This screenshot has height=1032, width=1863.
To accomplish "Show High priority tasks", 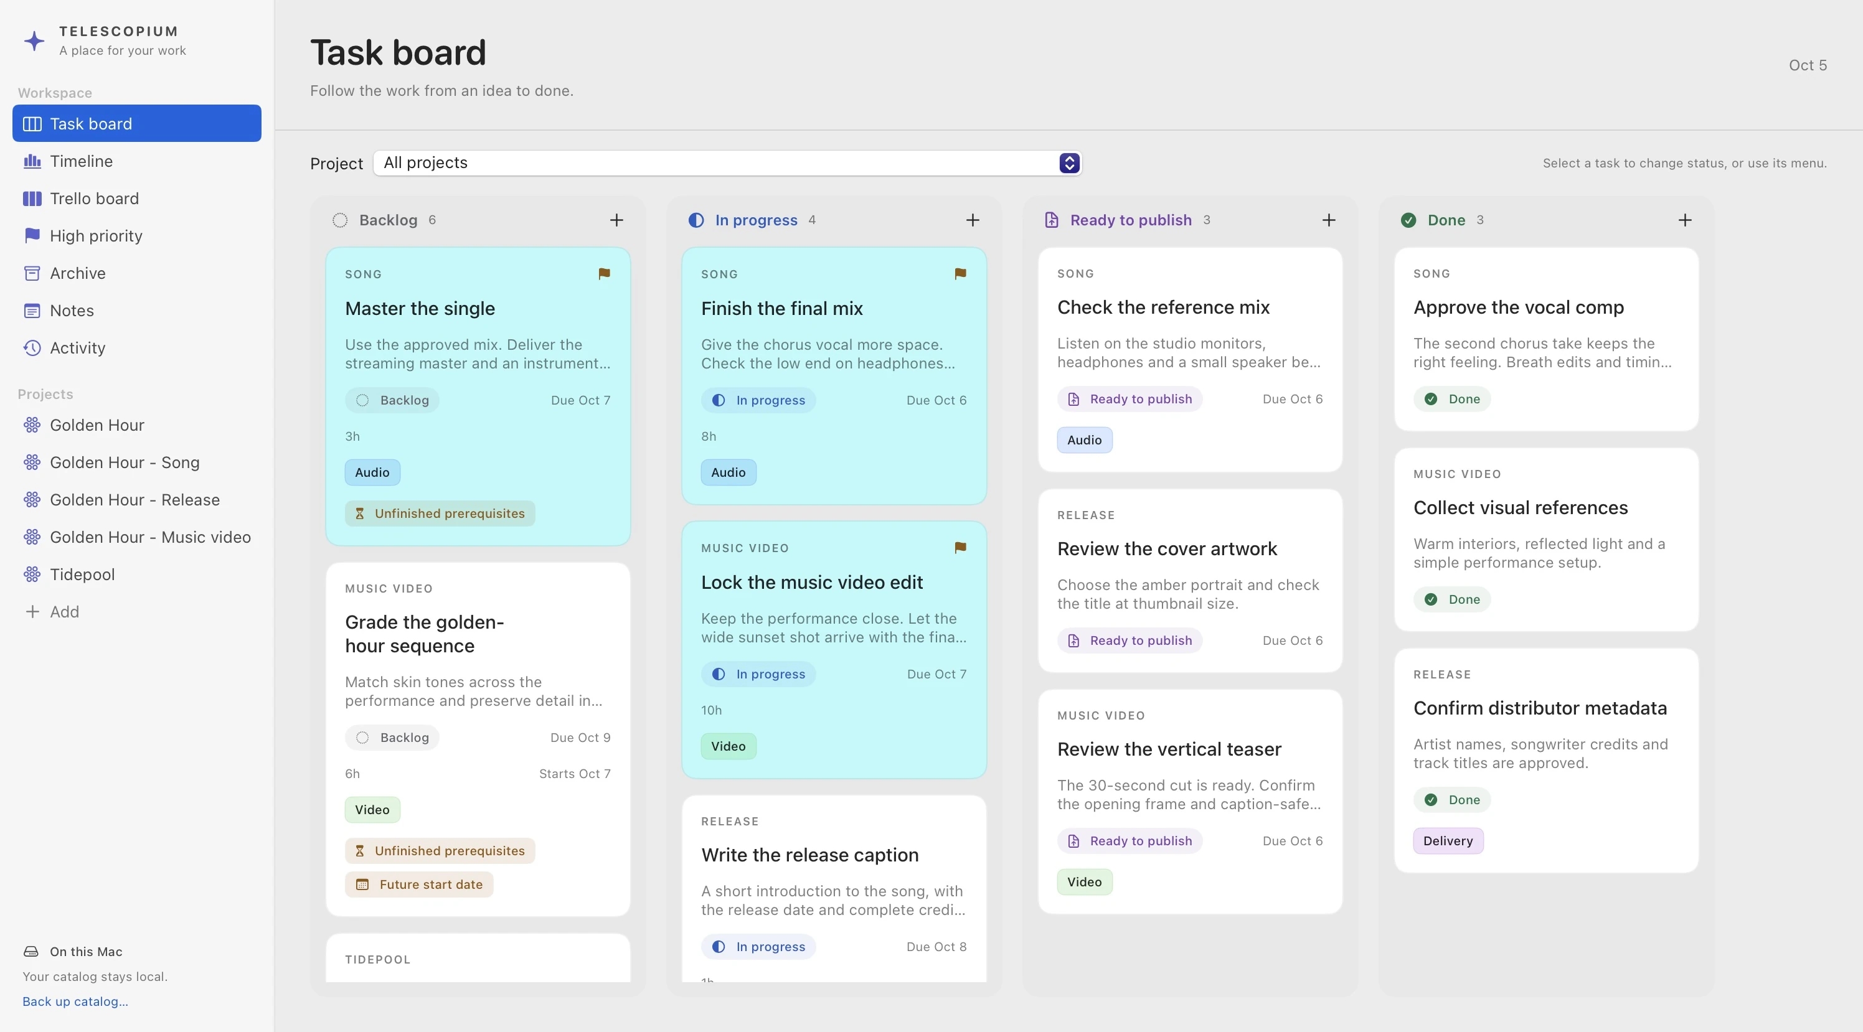I will click(x=137, y=236).
